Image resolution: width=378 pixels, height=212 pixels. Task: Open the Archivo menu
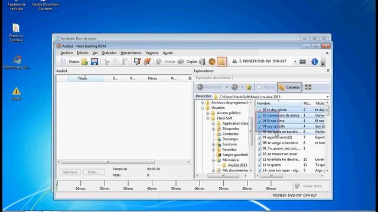tap(67, 53)
